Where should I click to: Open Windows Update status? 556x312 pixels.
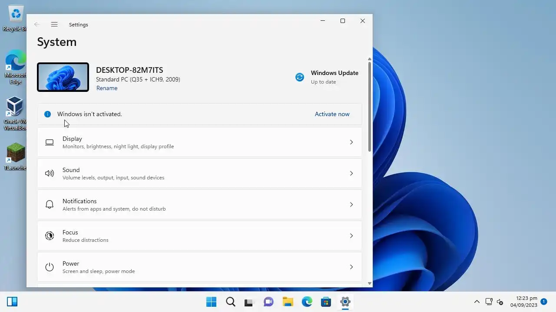pos(327,77)
